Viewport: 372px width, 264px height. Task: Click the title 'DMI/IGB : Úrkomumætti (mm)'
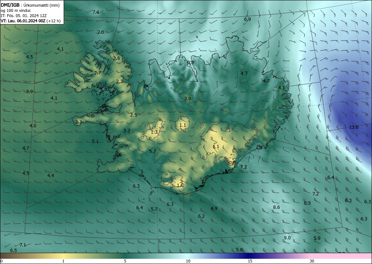30,5
